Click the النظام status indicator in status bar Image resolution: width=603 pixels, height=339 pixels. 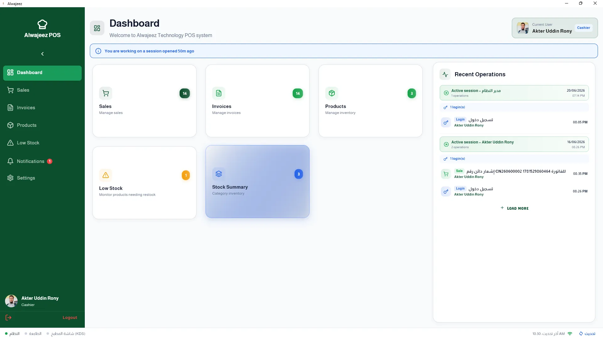12,334
